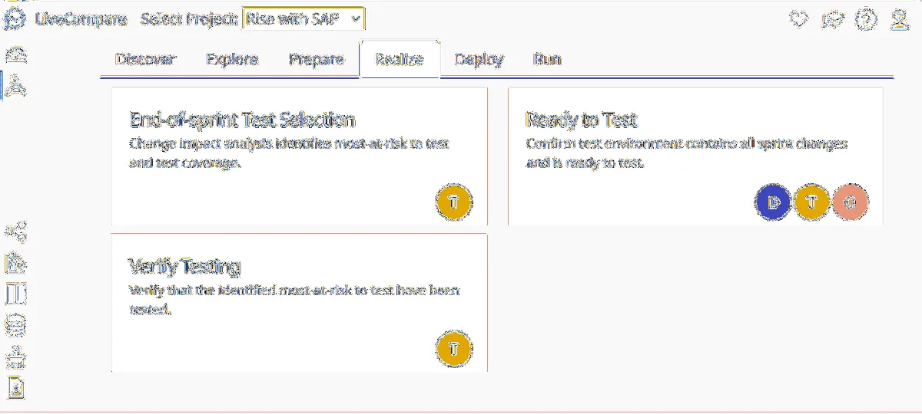Screen dimensions: 922x414
Task: Click the T badge on Verify Testing
Action: pyautogui.click(x=454, y=348)
